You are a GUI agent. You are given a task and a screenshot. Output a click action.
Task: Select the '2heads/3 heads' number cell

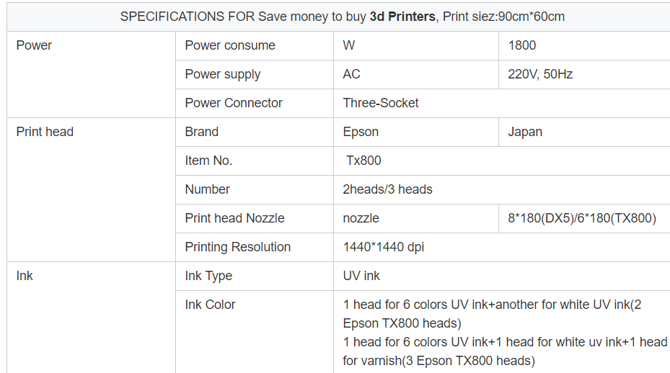[502, 189]
